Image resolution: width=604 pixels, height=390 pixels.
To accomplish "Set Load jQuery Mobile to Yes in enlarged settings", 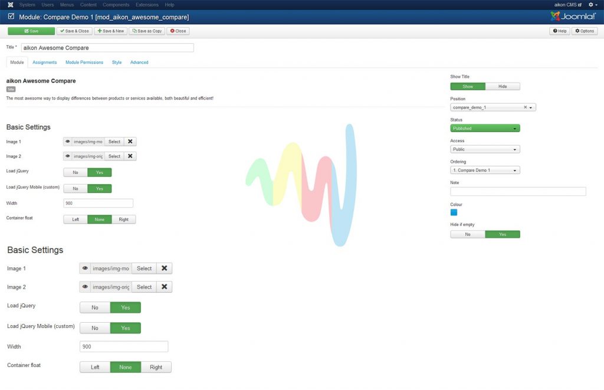I will [x=126, y=328].
